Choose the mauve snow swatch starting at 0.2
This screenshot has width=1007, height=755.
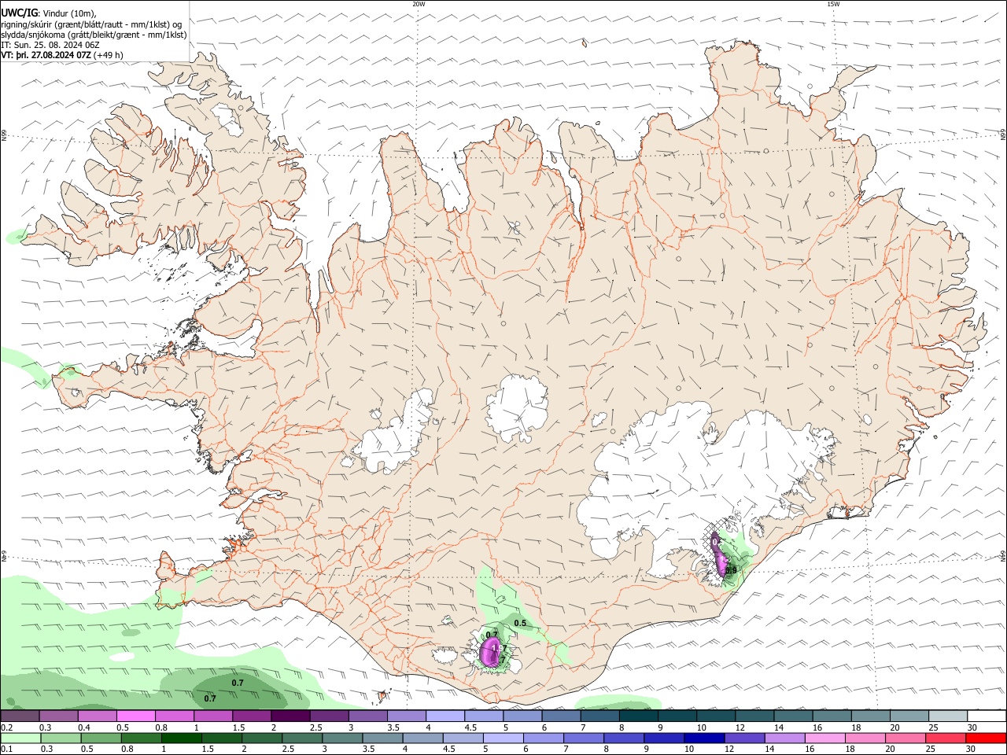[x=20, y=716]
